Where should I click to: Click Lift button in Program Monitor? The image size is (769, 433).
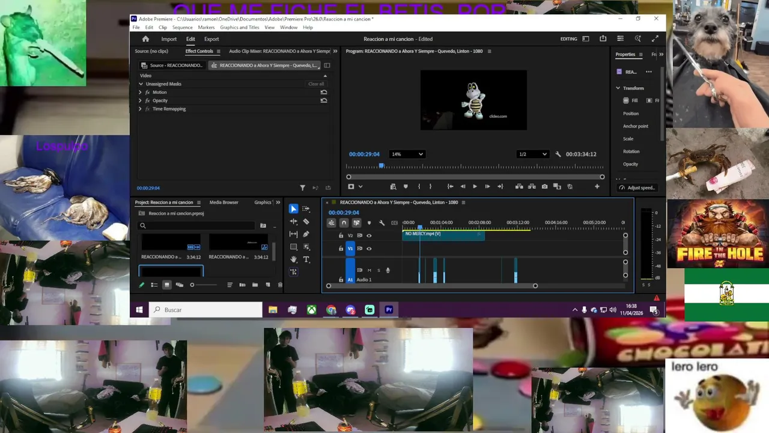[519, 186]
